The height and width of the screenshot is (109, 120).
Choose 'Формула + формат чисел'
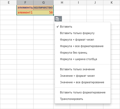coord(83,40)
